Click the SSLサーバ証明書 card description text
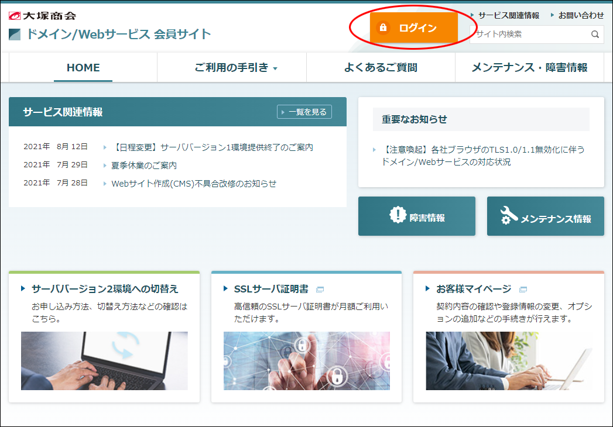This screenshot has height=427, width=613. point(311,312)
